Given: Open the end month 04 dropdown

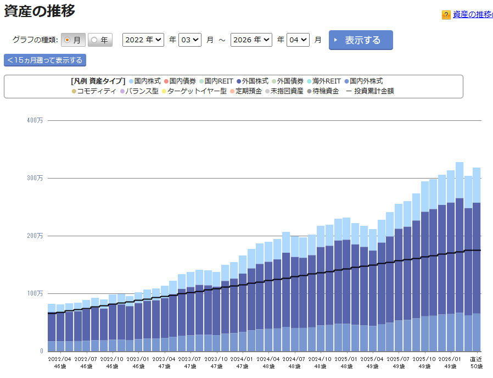Looking at the screenshot, I should 298,39.
